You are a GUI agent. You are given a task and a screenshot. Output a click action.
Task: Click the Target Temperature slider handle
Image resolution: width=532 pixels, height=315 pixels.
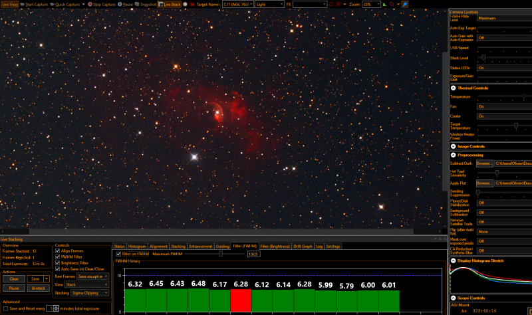516,126
